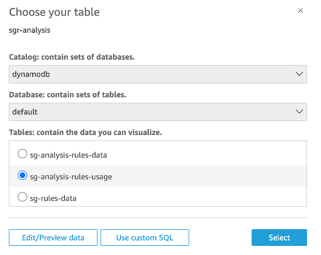
Task: Click the sgr-analysis data source name
Action: (30, 30)
